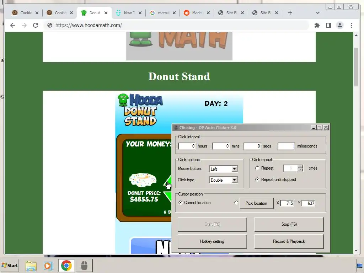Close the New Tab tab
The width and height of the screenshot is (364, 273).
pyautogui.click(x=140, y=13)
